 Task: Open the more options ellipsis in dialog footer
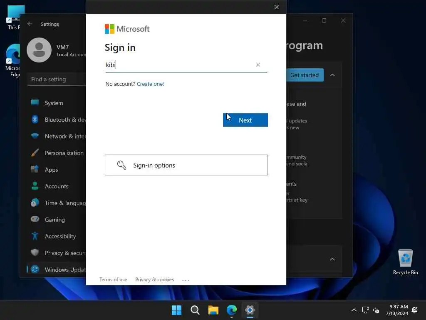(x=186, y=280)
